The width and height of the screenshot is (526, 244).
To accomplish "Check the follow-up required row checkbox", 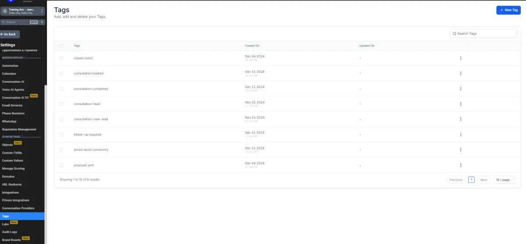I will coord(61,134).
